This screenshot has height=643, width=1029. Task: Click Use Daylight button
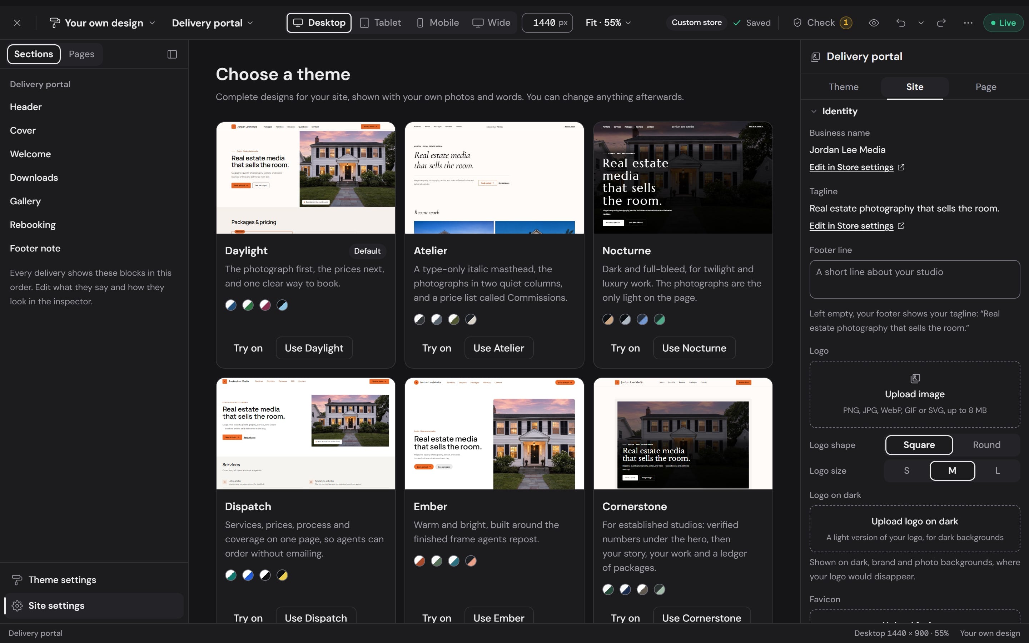click(314, 348)
